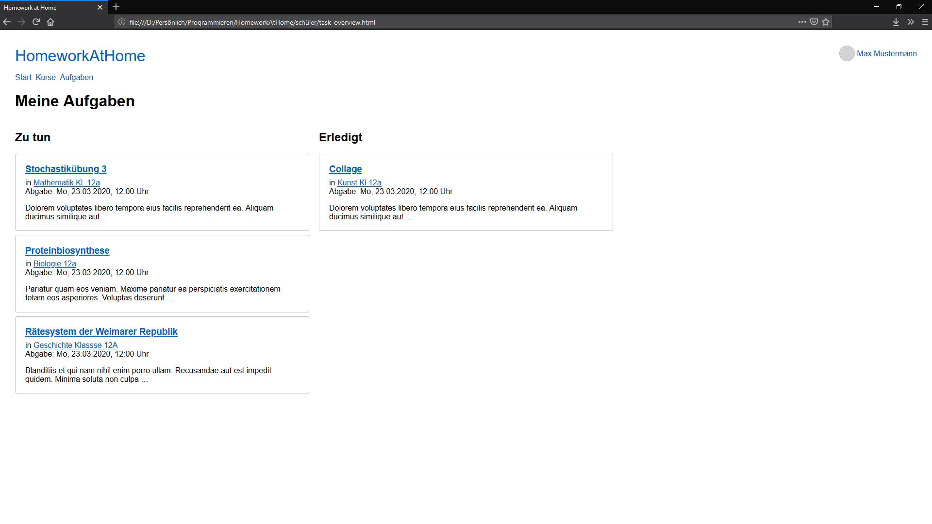The image size is (932, 524).
Task: Open the browser hamburger menu
Action: point(925,22)
